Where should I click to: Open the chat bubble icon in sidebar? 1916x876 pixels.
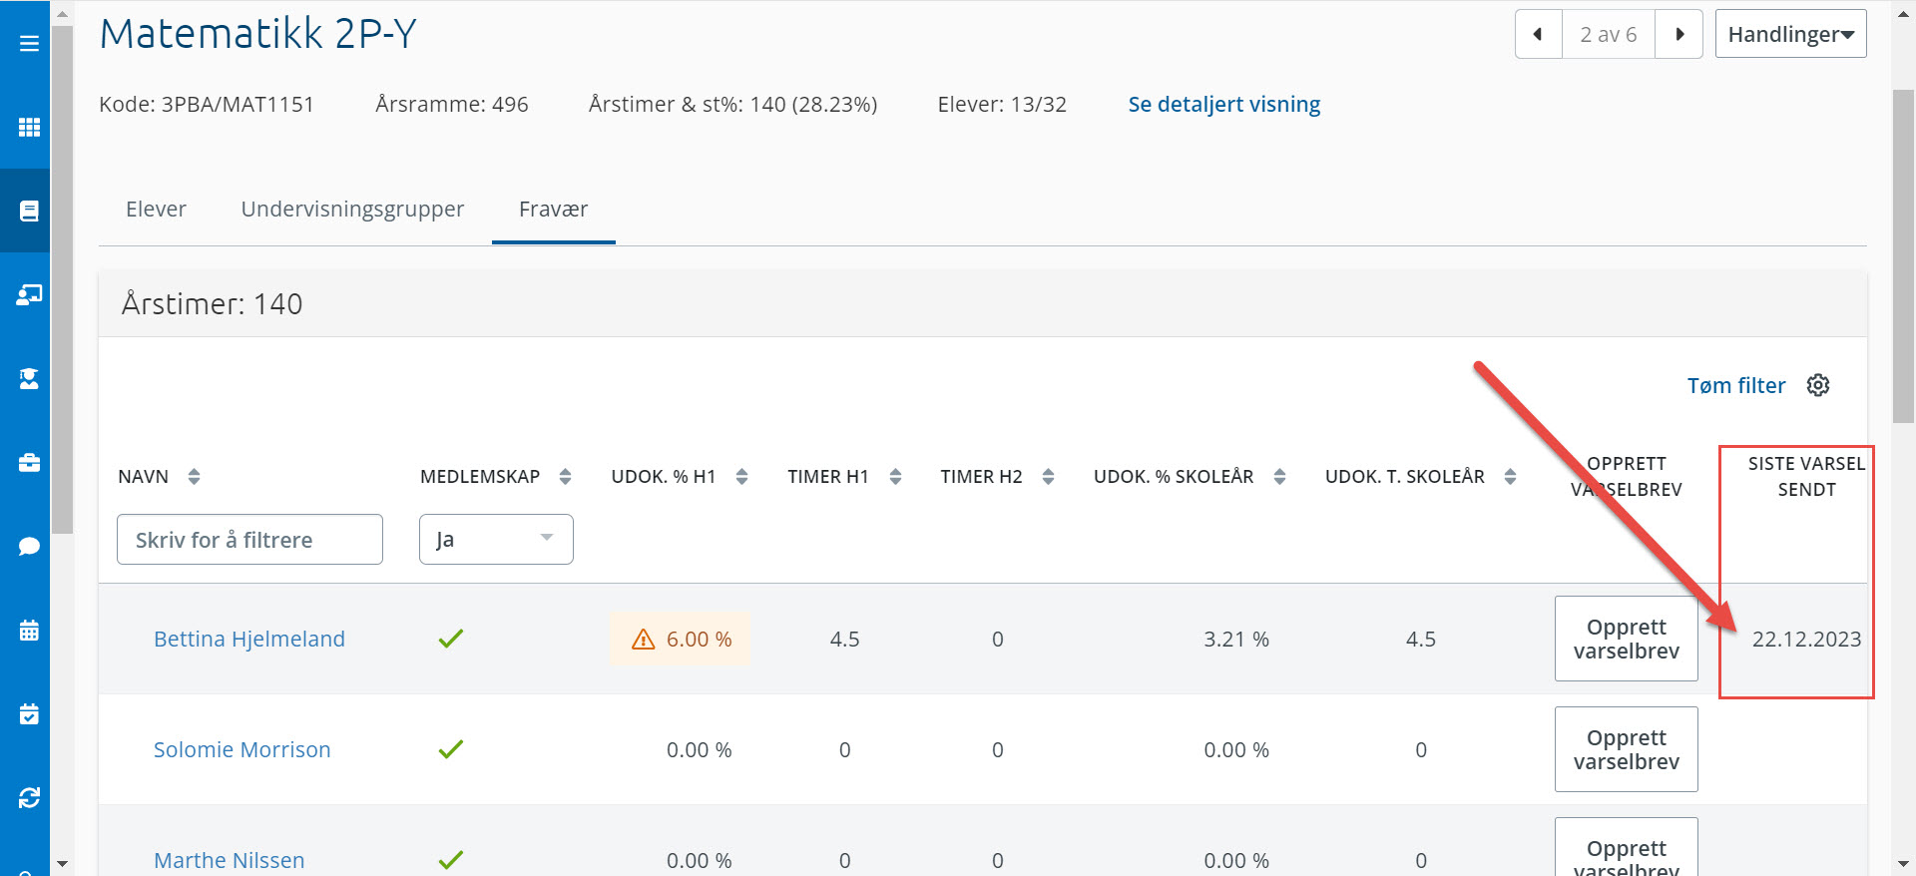[29, 546]
